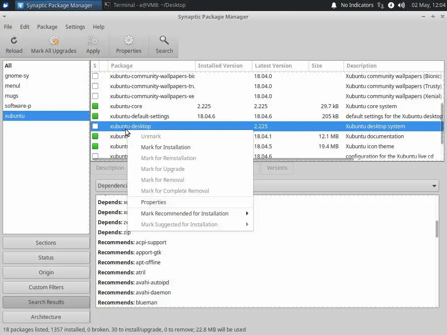
Task: Choose Properties in the context menu
Action: pos(190,202)
